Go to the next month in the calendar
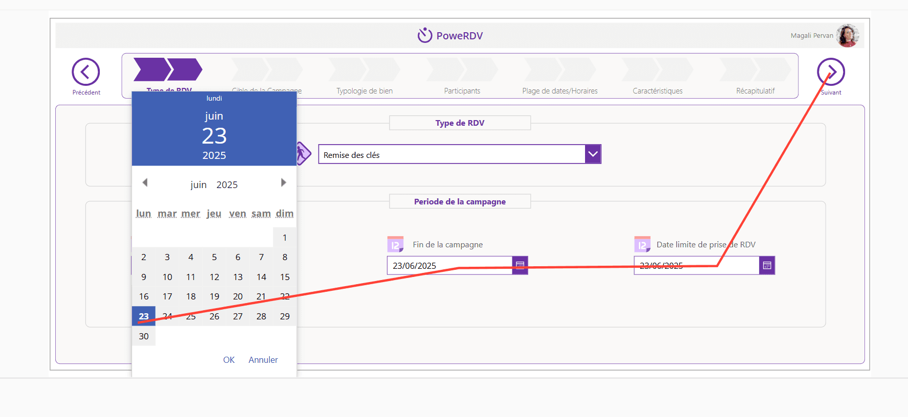The height and width of the screenshot is (417, 908). click(x=284, y=182)
